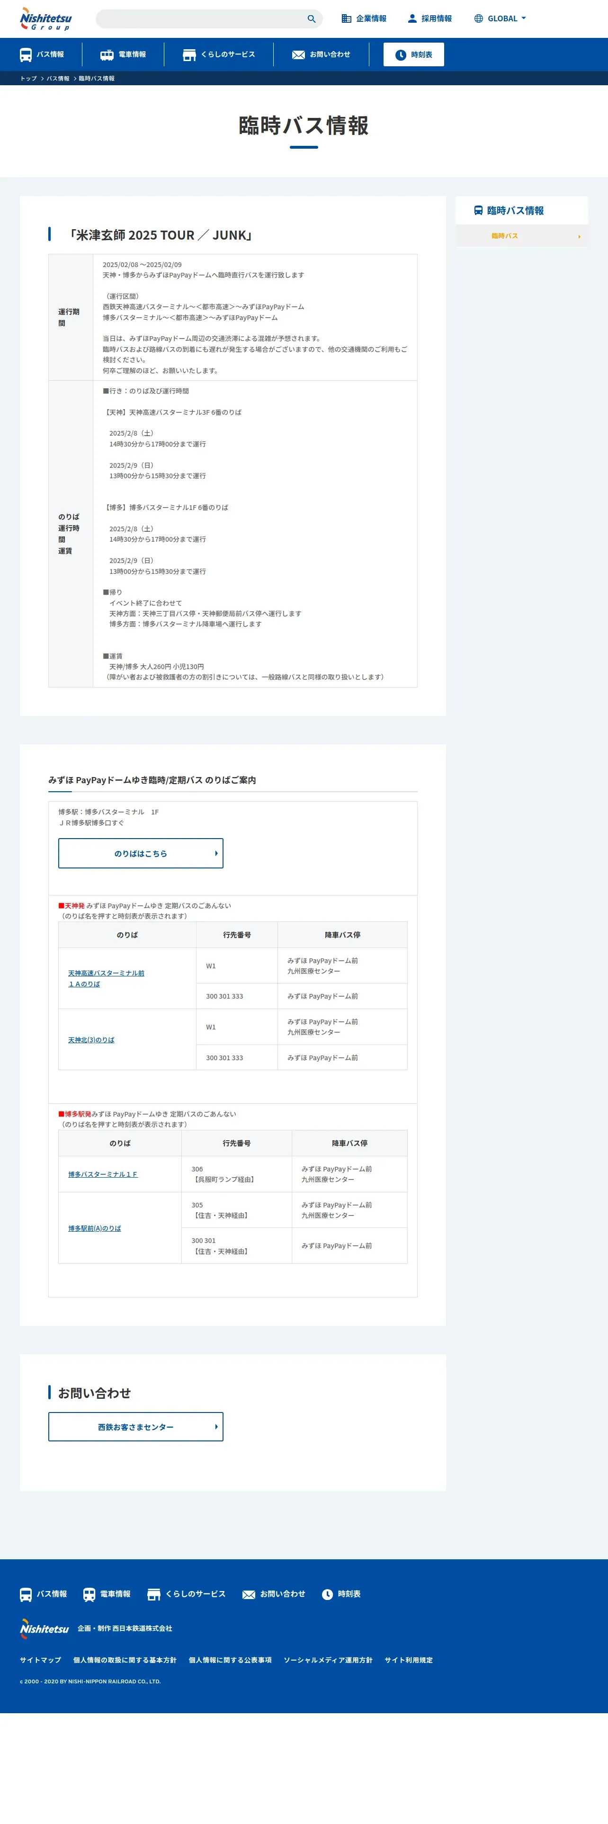
Task: Open 天神北(3)のりば timetable link
Action: pyautogui.click(x=91, y=1039)
